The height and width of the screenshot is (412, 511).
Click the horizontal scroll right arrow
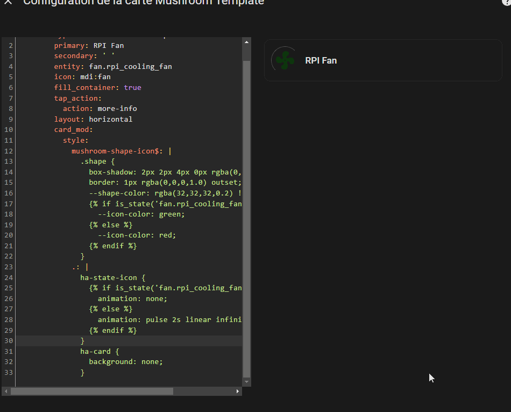(x=238, y=391)
